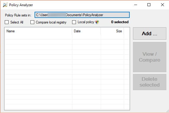Sort list by Date column header

click(86, 31)
